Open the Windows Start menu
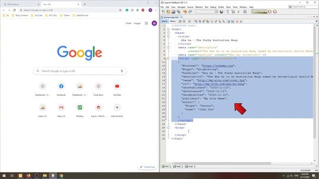The height and width of the screenshot is (179, 319). click(4, 176)
